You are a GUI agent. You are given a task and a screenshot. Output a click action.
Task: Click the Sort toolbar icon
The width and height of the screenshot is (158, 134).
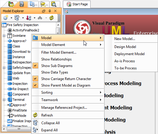(29, 18)
